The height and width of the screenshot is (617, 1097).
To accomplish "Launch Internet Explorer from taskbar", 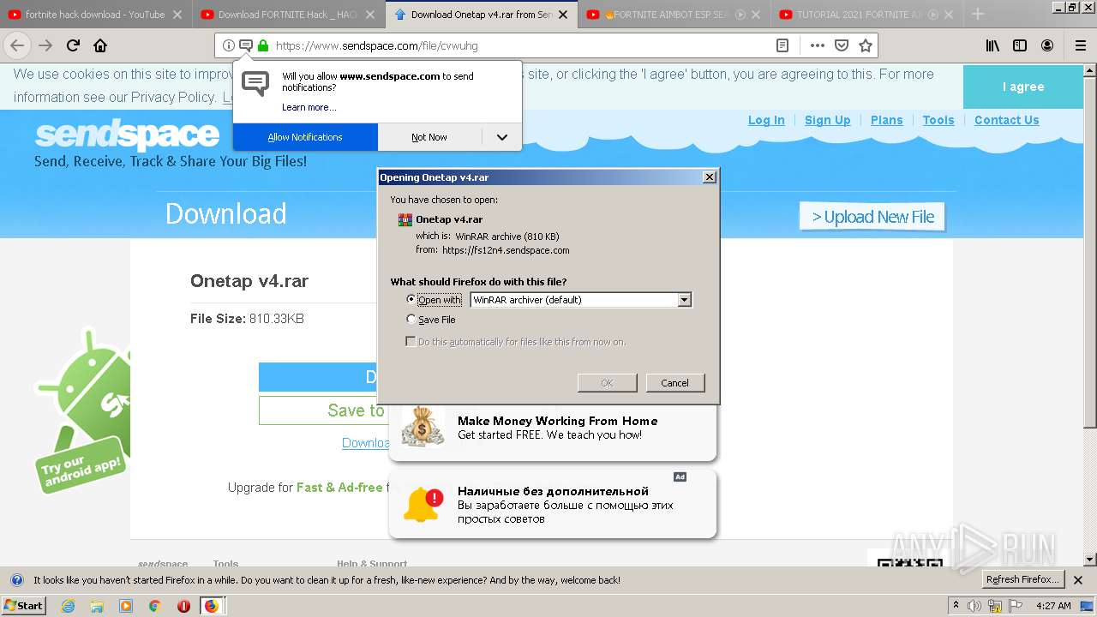I will [x=69, y=606].
